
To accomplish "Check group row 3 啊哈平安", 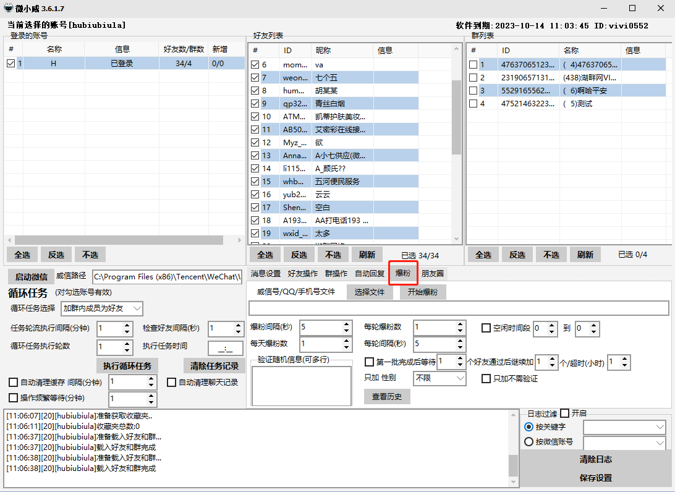I will coord(473,91).
